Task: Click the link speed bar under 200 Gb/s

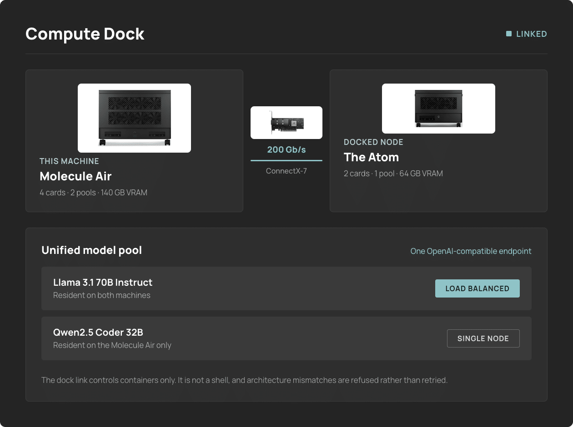Action: pyautogui.click(x=286, y=160)
